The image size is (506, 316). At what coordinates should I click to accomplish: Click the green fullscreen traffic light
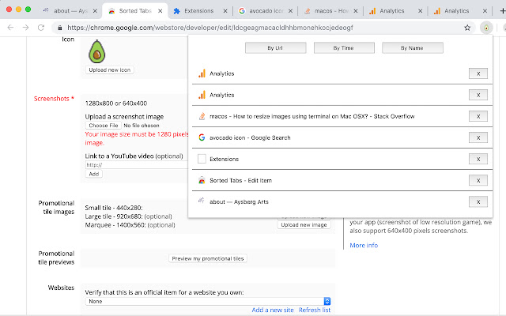pyautogui.click(x=28, y=9)
